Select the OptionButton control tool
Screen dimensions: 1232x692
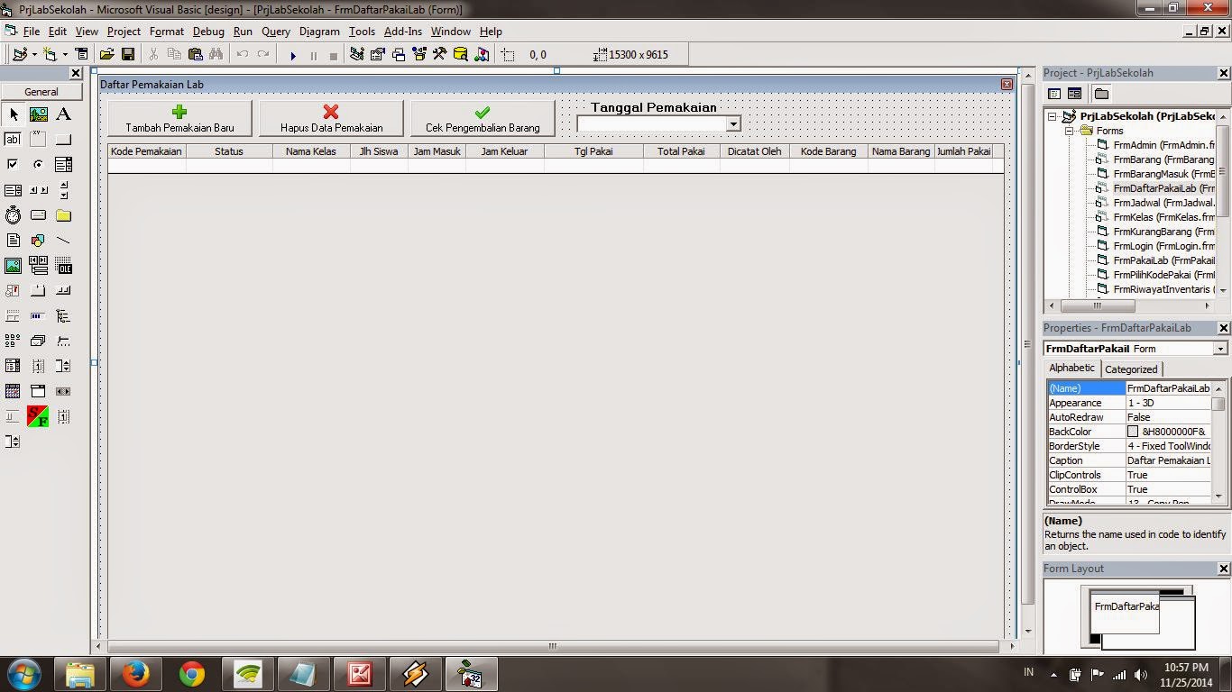tap(38, 165)
